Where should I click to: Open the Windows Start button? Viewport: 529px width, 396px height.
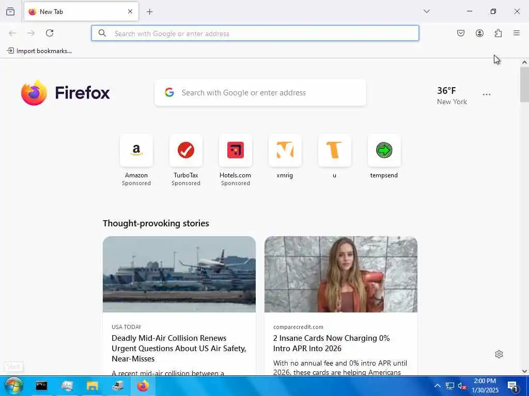tap(14, 386)
